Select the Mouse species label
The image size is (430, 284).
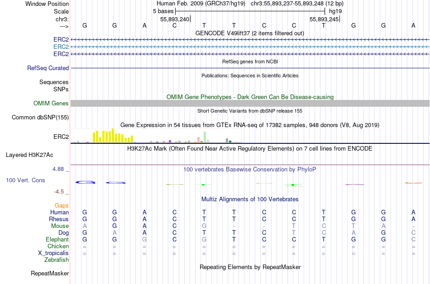[x=60, y=226]
